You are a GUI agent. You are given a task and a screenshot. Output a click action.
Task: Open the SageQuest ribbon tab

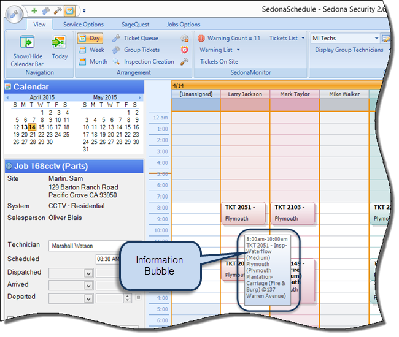[x=136, y=25]
